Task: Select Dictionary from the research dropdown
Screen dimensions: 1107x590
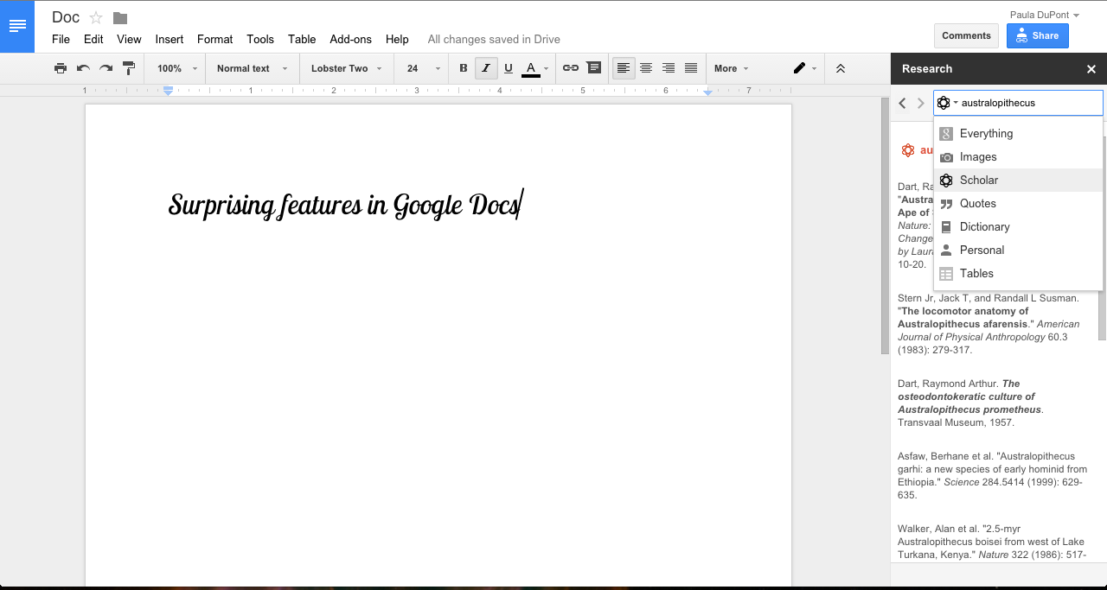Action: coord(984,226)
